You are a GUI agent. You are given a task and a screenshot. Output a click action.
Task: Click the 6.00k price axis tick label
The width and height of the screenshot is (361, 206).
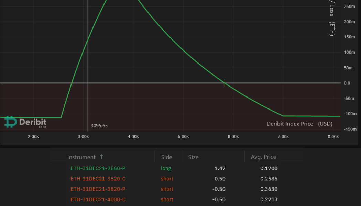click(x=233, y=136)
